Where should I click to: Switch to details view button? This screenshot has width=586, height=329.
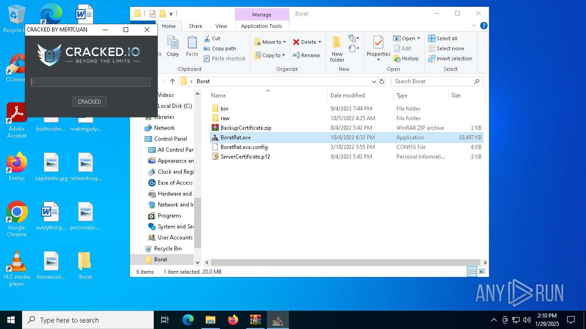pos(472,271)
